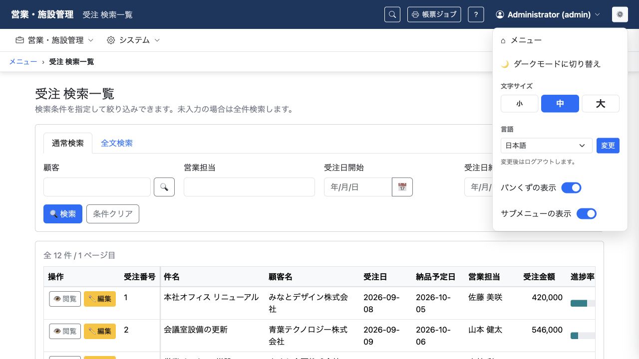Viewport: 639px width, 359px height.
Task: Click the 営業・施設管理 app title
Action: 42,14
